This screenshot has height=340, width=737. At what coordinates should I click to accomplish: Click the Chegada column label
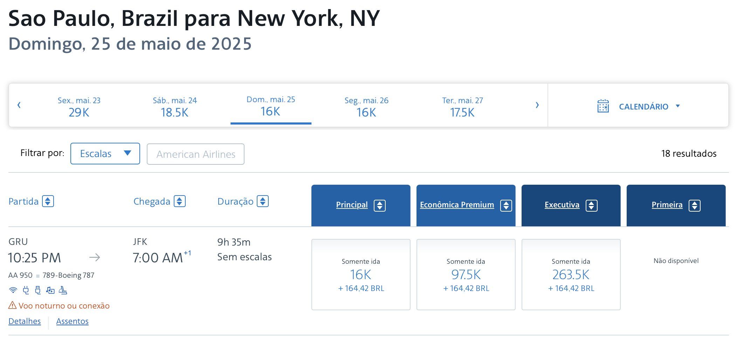pos(152,201)
